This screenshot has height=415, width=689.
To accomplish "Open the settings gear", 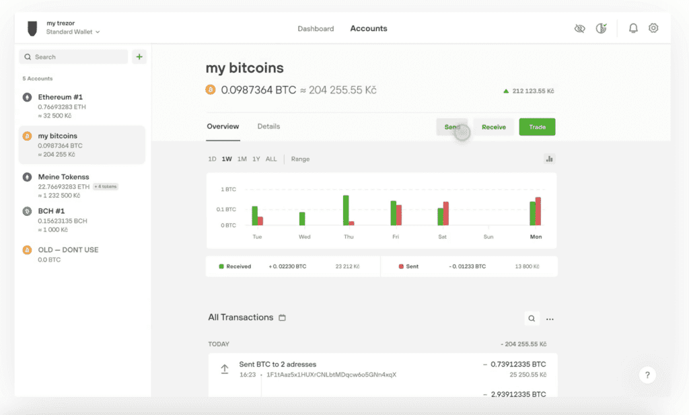I will click(653, 28).
